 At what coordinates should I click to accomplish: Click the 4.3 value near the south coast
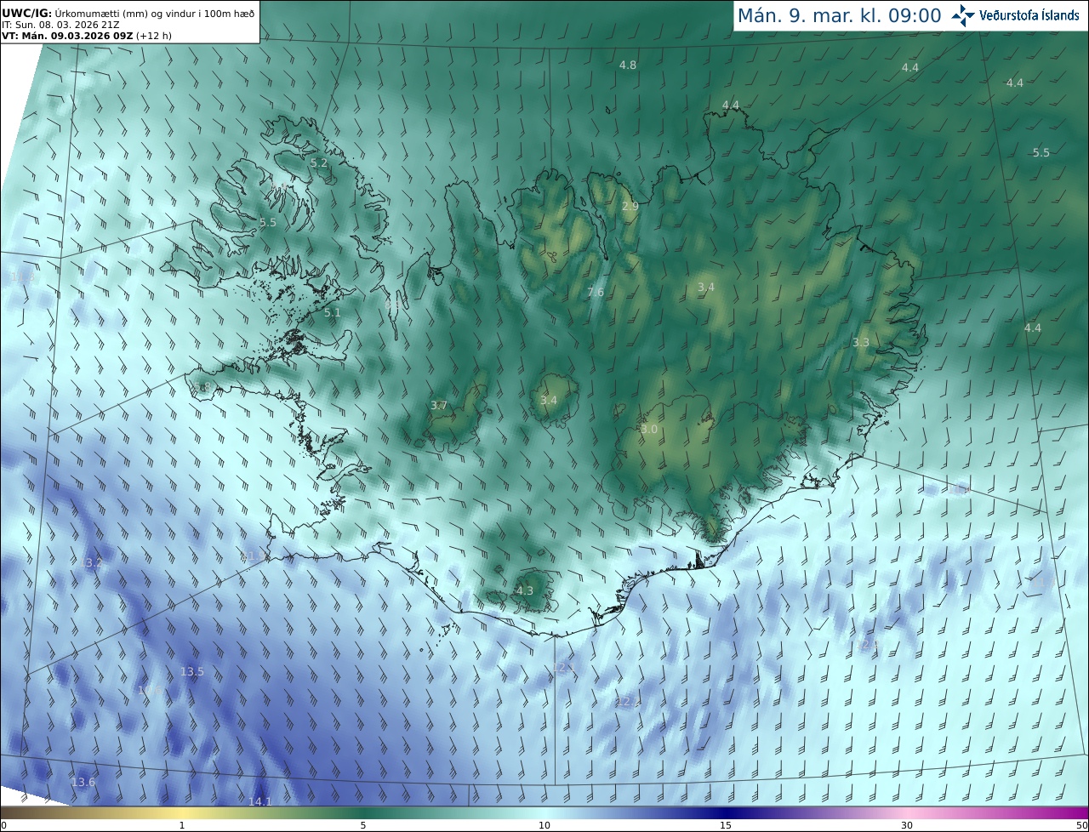pos(525,590)
